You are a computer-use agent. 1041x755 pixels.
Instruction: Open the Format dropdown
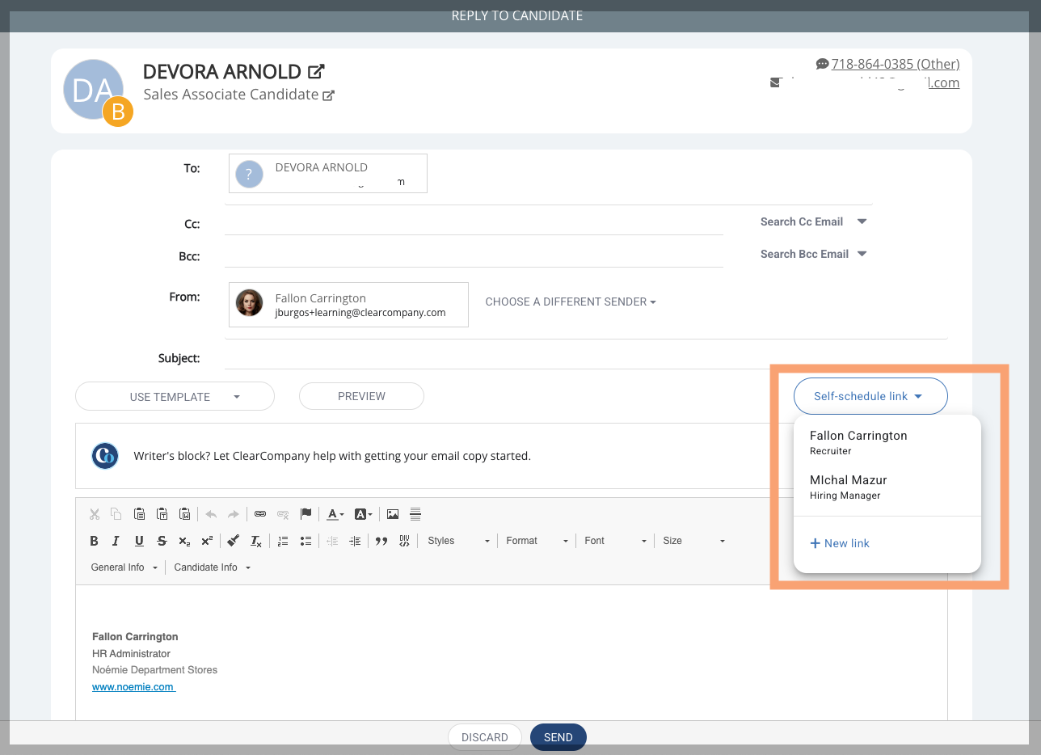[537, 541]
